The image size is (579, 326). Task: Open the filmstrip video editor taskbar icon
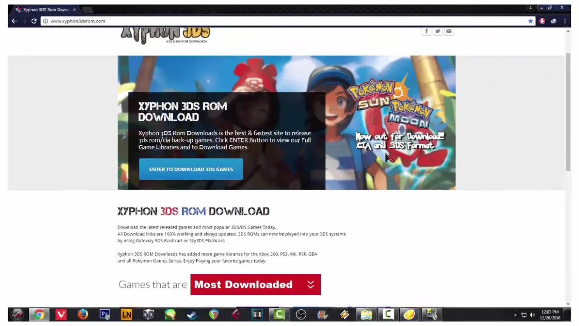(x=257, y=315)
